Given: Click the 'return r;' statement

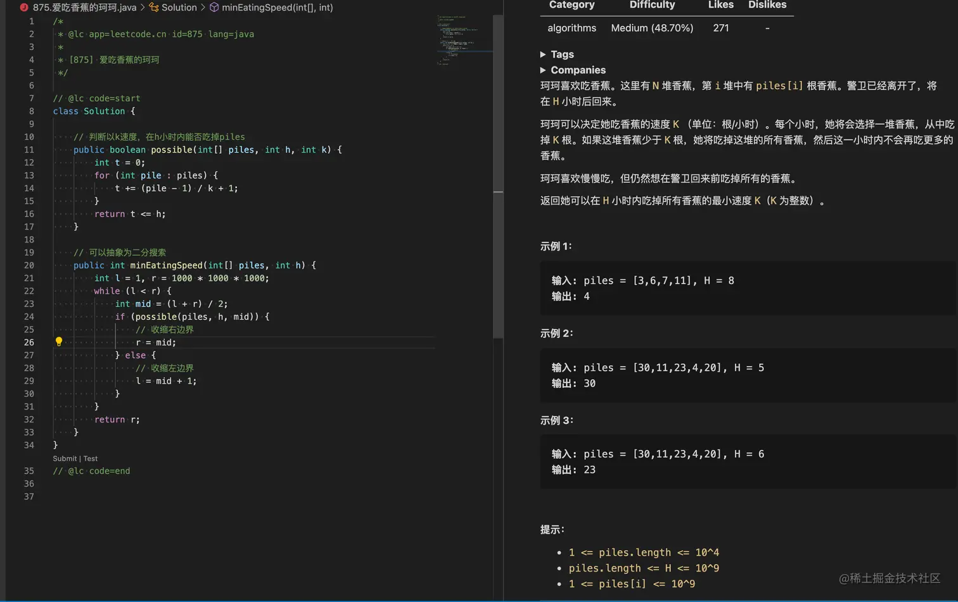Looking at the screenshot, I should (117, 420).
